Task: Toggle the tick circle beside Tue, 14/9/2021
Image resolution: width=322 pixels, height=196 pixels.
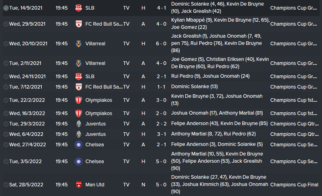Action: [x=6, y=8]
